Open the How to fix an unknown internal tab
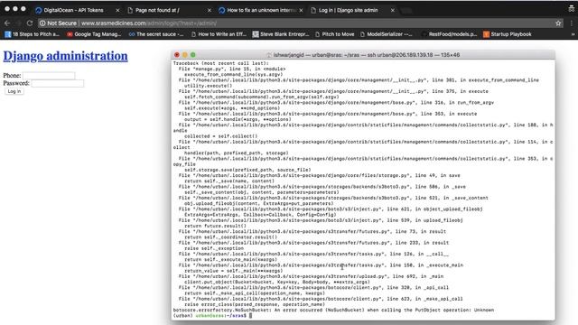This screenshot has height=325, width=578. coord(261,10)
